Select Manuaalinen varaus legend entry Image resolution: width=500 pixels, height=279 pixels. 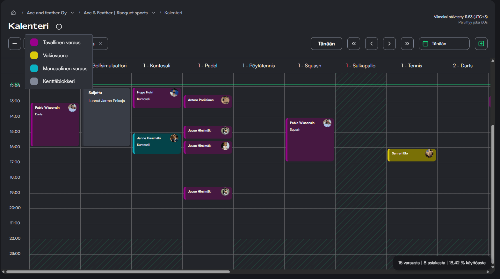click(x=65, y=69)
